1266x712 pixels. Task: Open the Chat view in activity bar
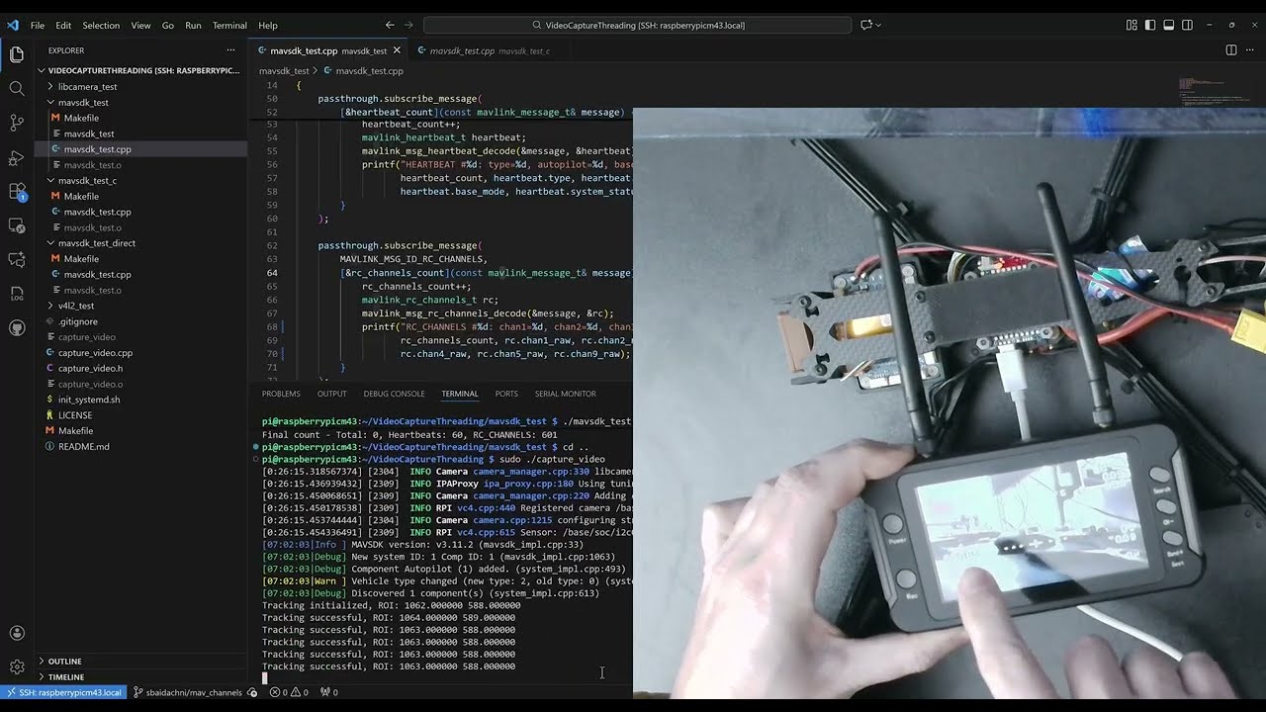coord(17,259)
